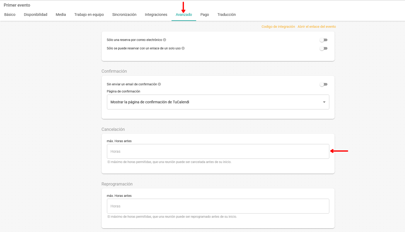Image resolution: width=405 pixels, height=232 pixels.
Task: Focus the Reprogramación Horas input field
Action: click(218, 206)
